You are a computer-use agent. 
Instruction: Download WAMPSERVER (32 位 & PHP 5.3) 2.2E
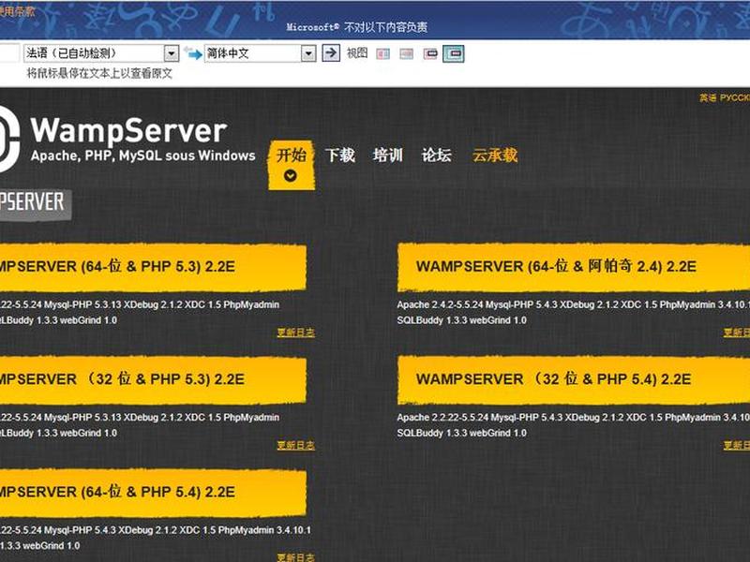coord(153,379)
